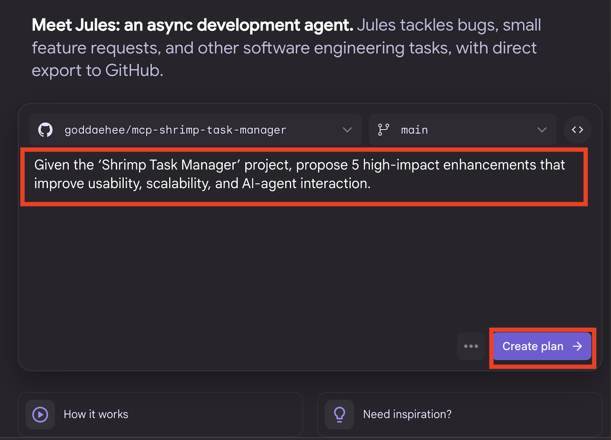Click the 'Meet Jules: an async development agent.' heading
This screenshot has height=440, width=611.
point(192,25)
